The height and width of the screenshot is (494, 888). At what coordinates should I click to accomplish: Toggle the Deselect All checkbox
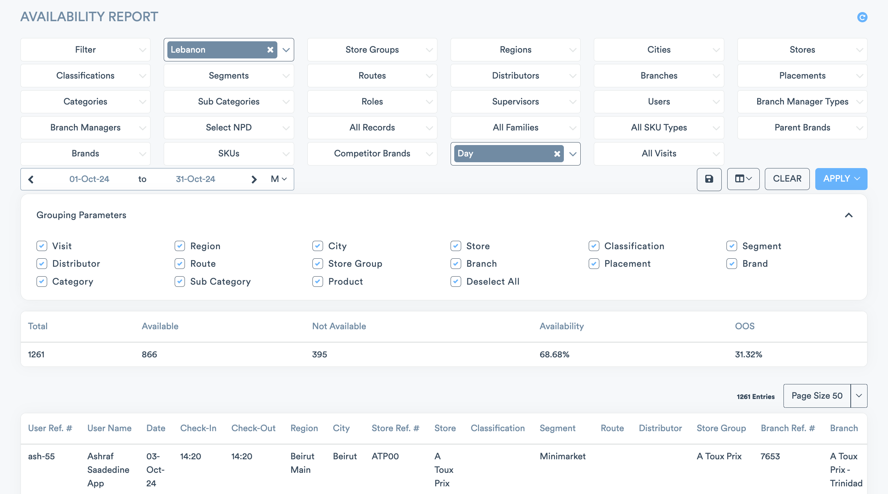pyautogui.click(x=456, y=282)
